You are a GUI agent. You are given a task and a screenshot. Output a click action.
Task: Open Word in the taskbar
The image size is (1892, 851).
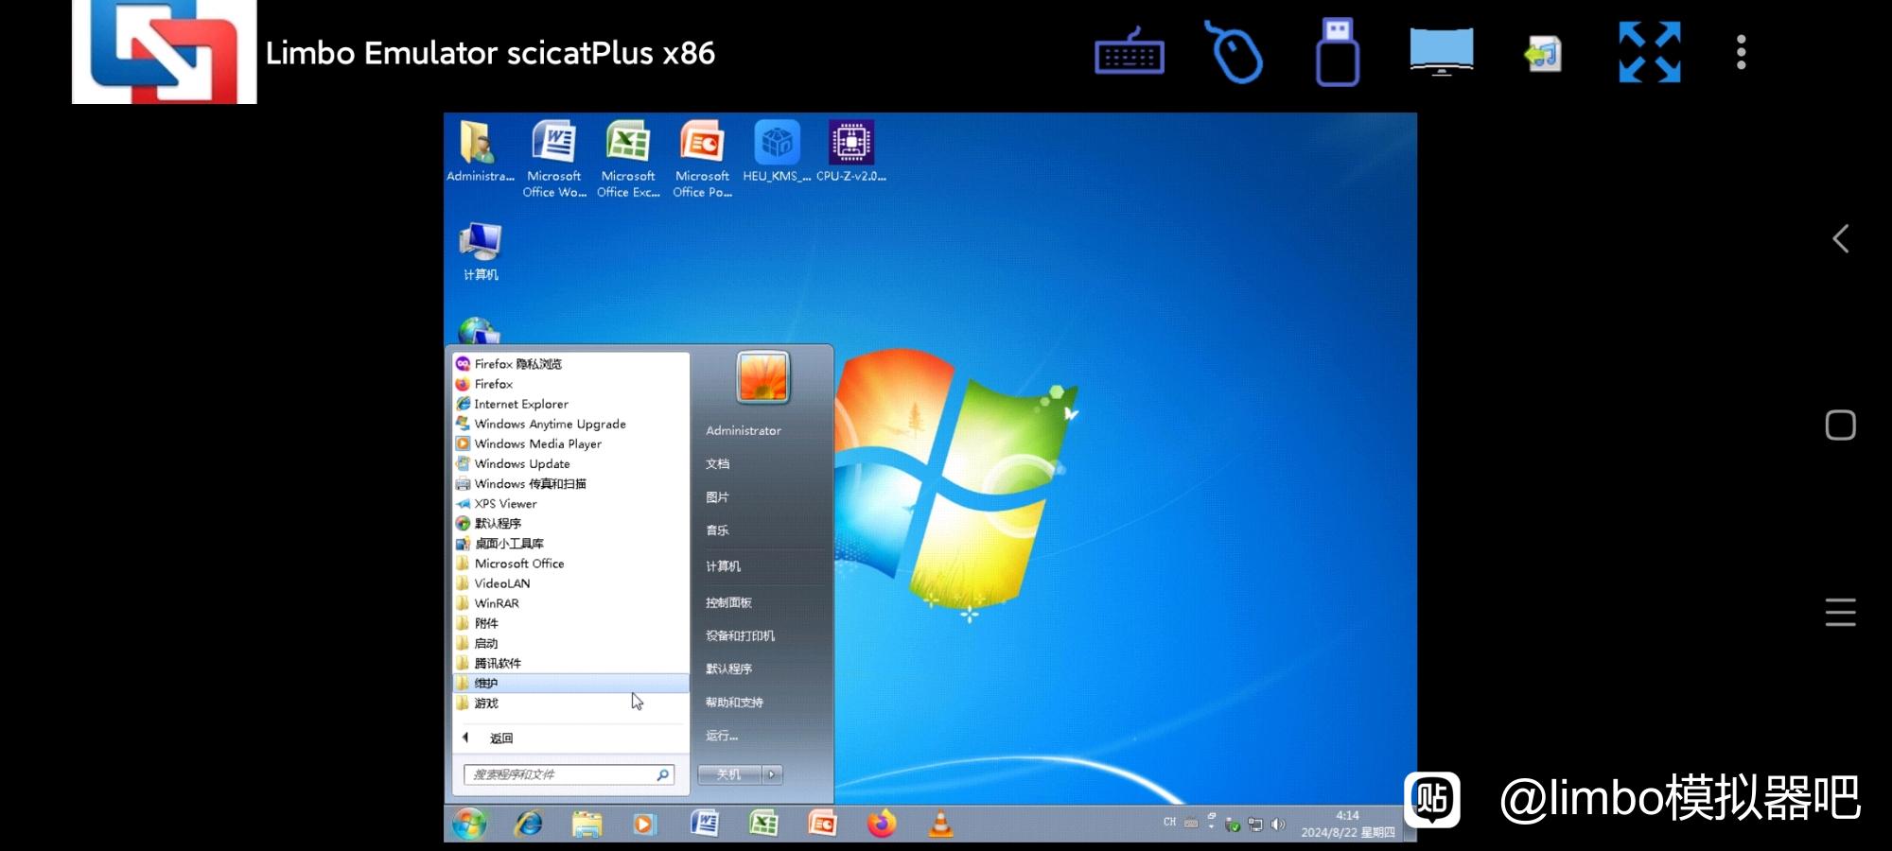704,824
